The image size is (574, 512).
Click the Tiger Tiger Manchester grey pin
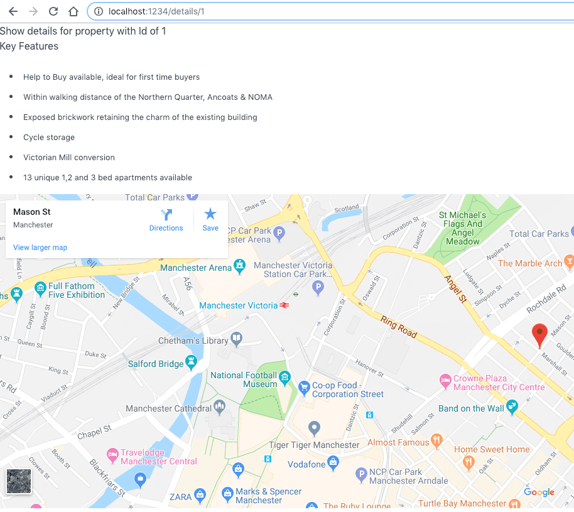click(x=314, y=428)
